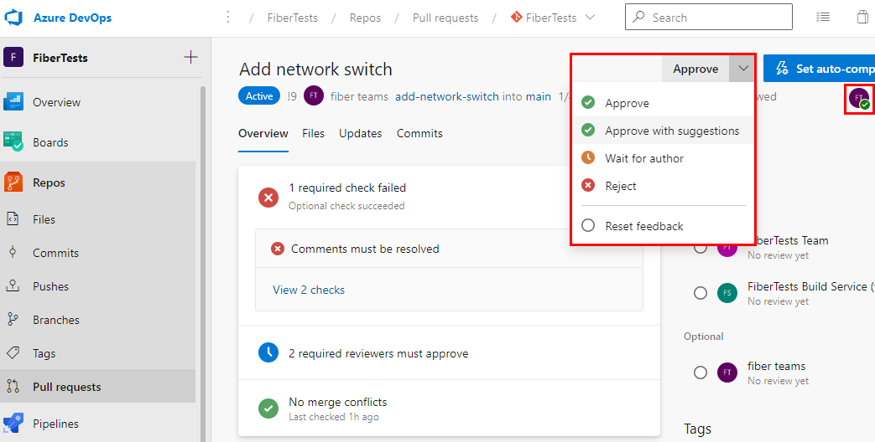Choose Wait for author option
The image size is (875, 442).
click(x=663, y=158)
